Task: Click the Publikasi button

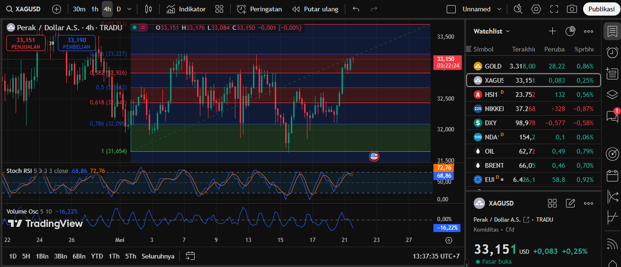Action: click(601, 9)
